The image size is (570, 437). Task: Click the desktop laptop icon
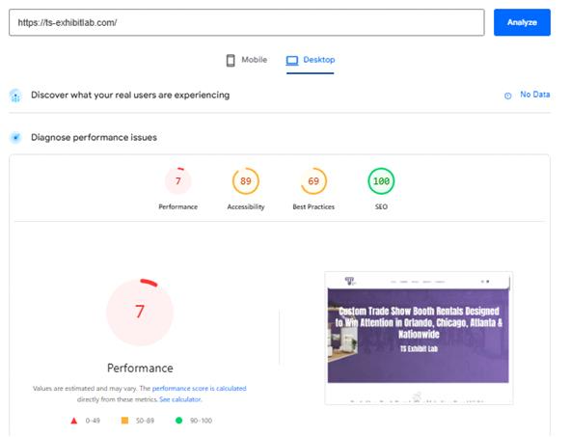(292, 61)
